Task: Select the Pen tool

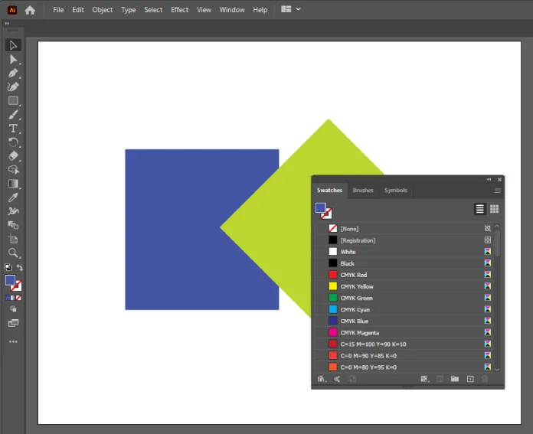Action: pyautogui.click(x=13, y=73)
